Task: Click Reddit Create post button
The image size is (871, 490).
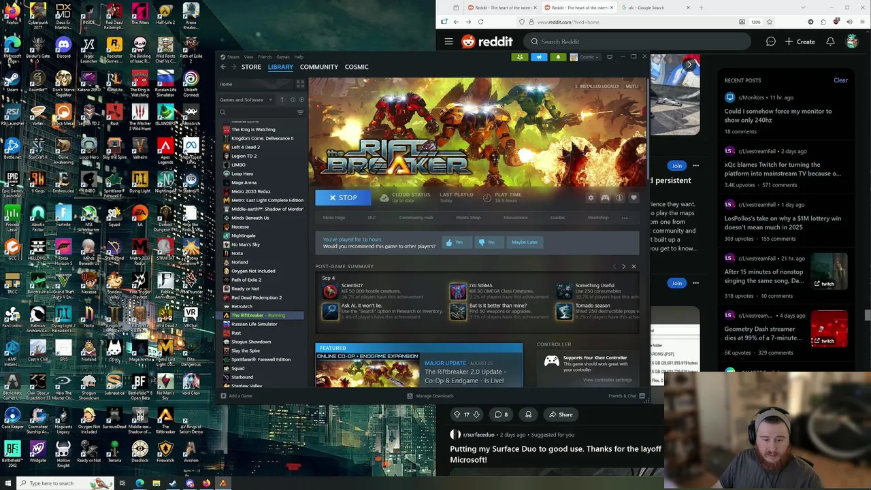Action: 800,42
